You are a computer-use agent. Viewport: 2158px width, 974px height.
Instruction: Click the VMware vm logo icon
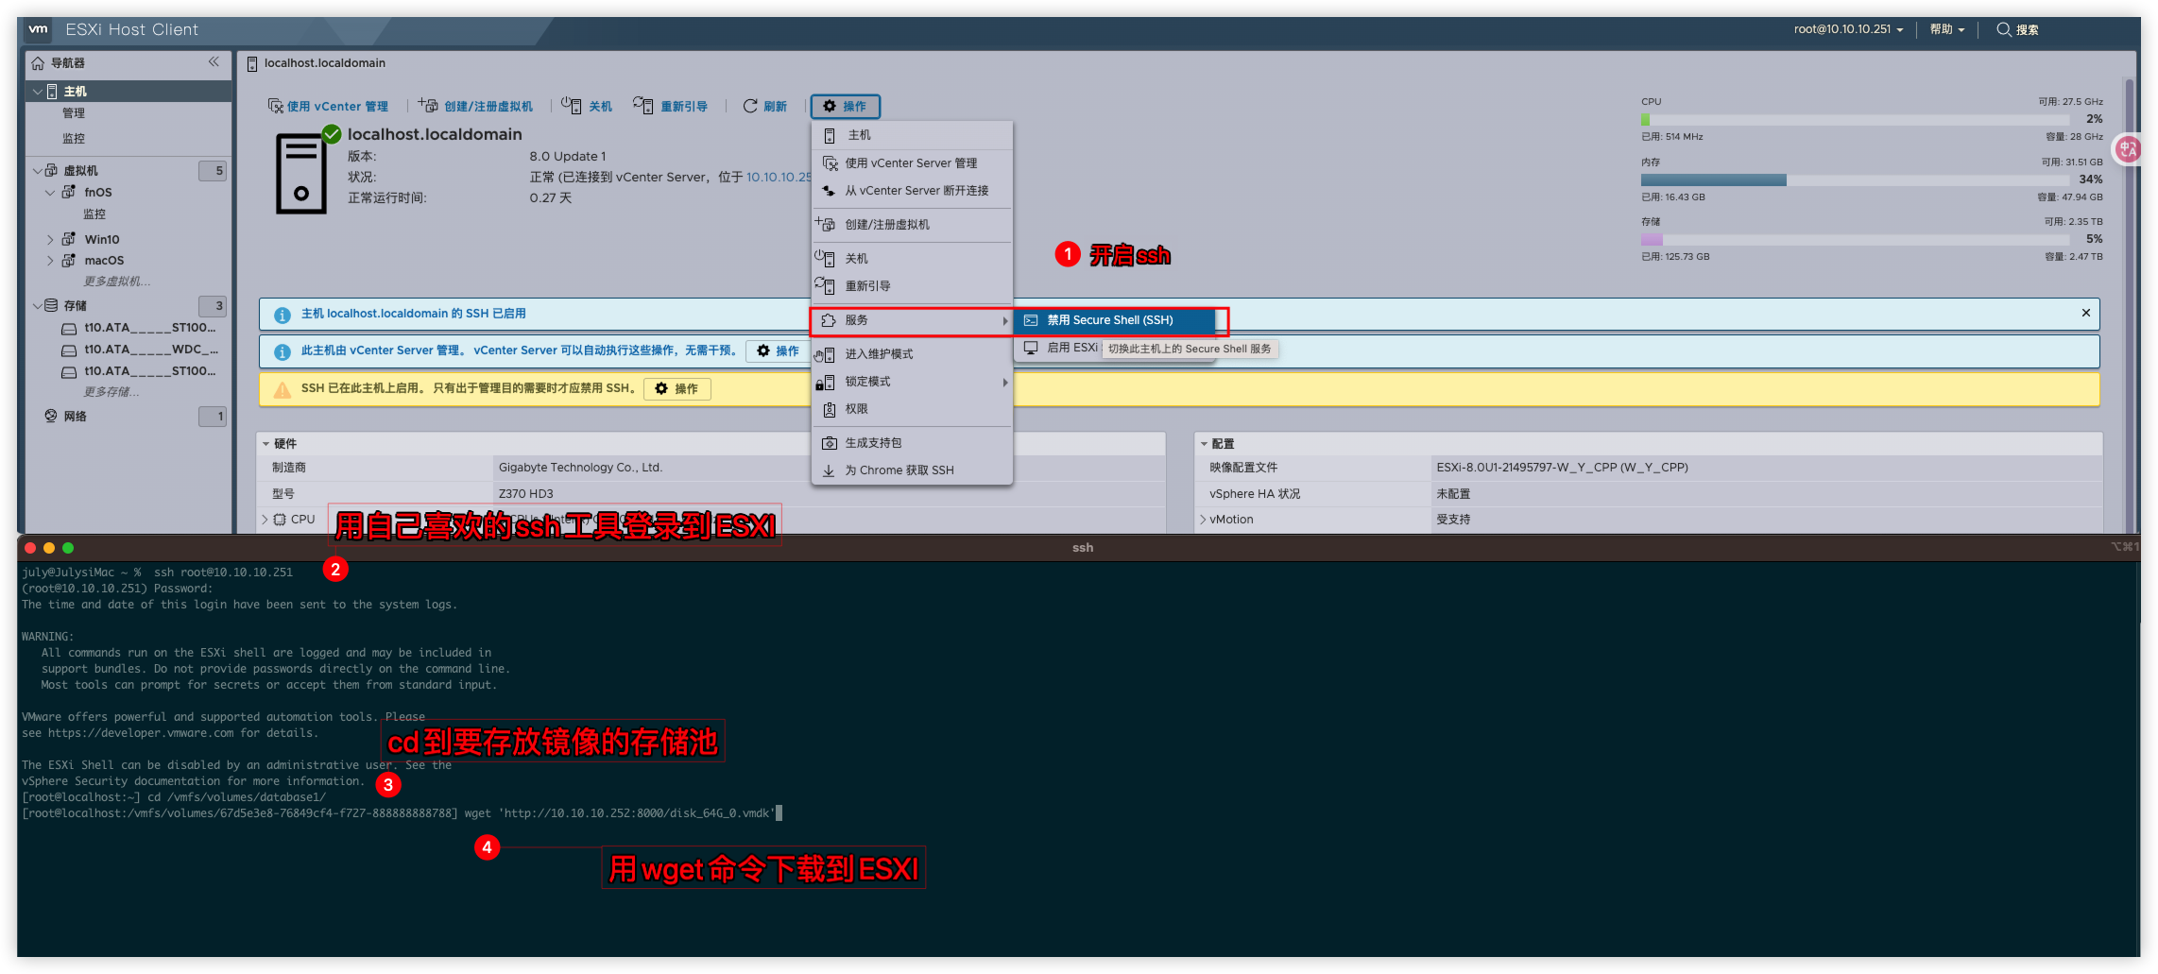point(38,29)
